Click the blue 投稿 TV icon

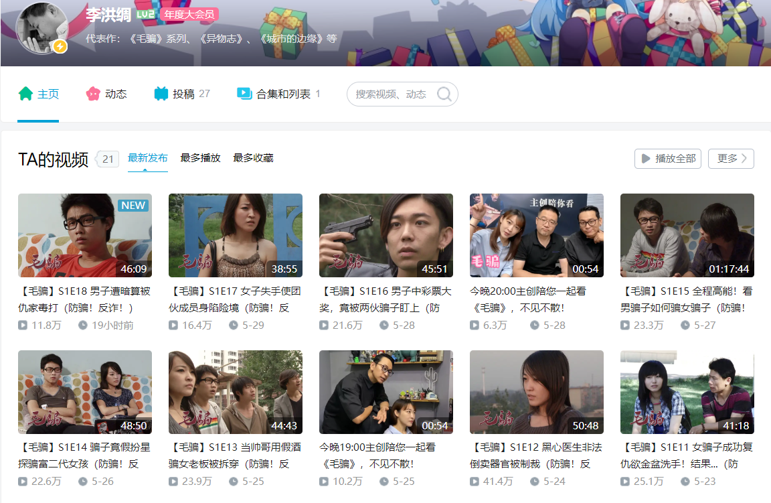[x=161, y=94]
